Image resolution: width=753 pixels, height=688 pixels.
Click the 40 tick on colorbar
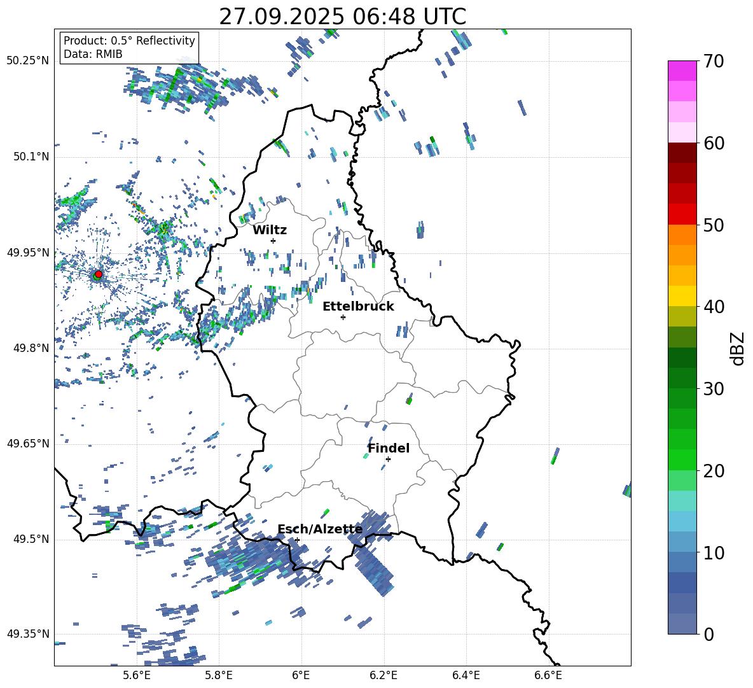714,307
